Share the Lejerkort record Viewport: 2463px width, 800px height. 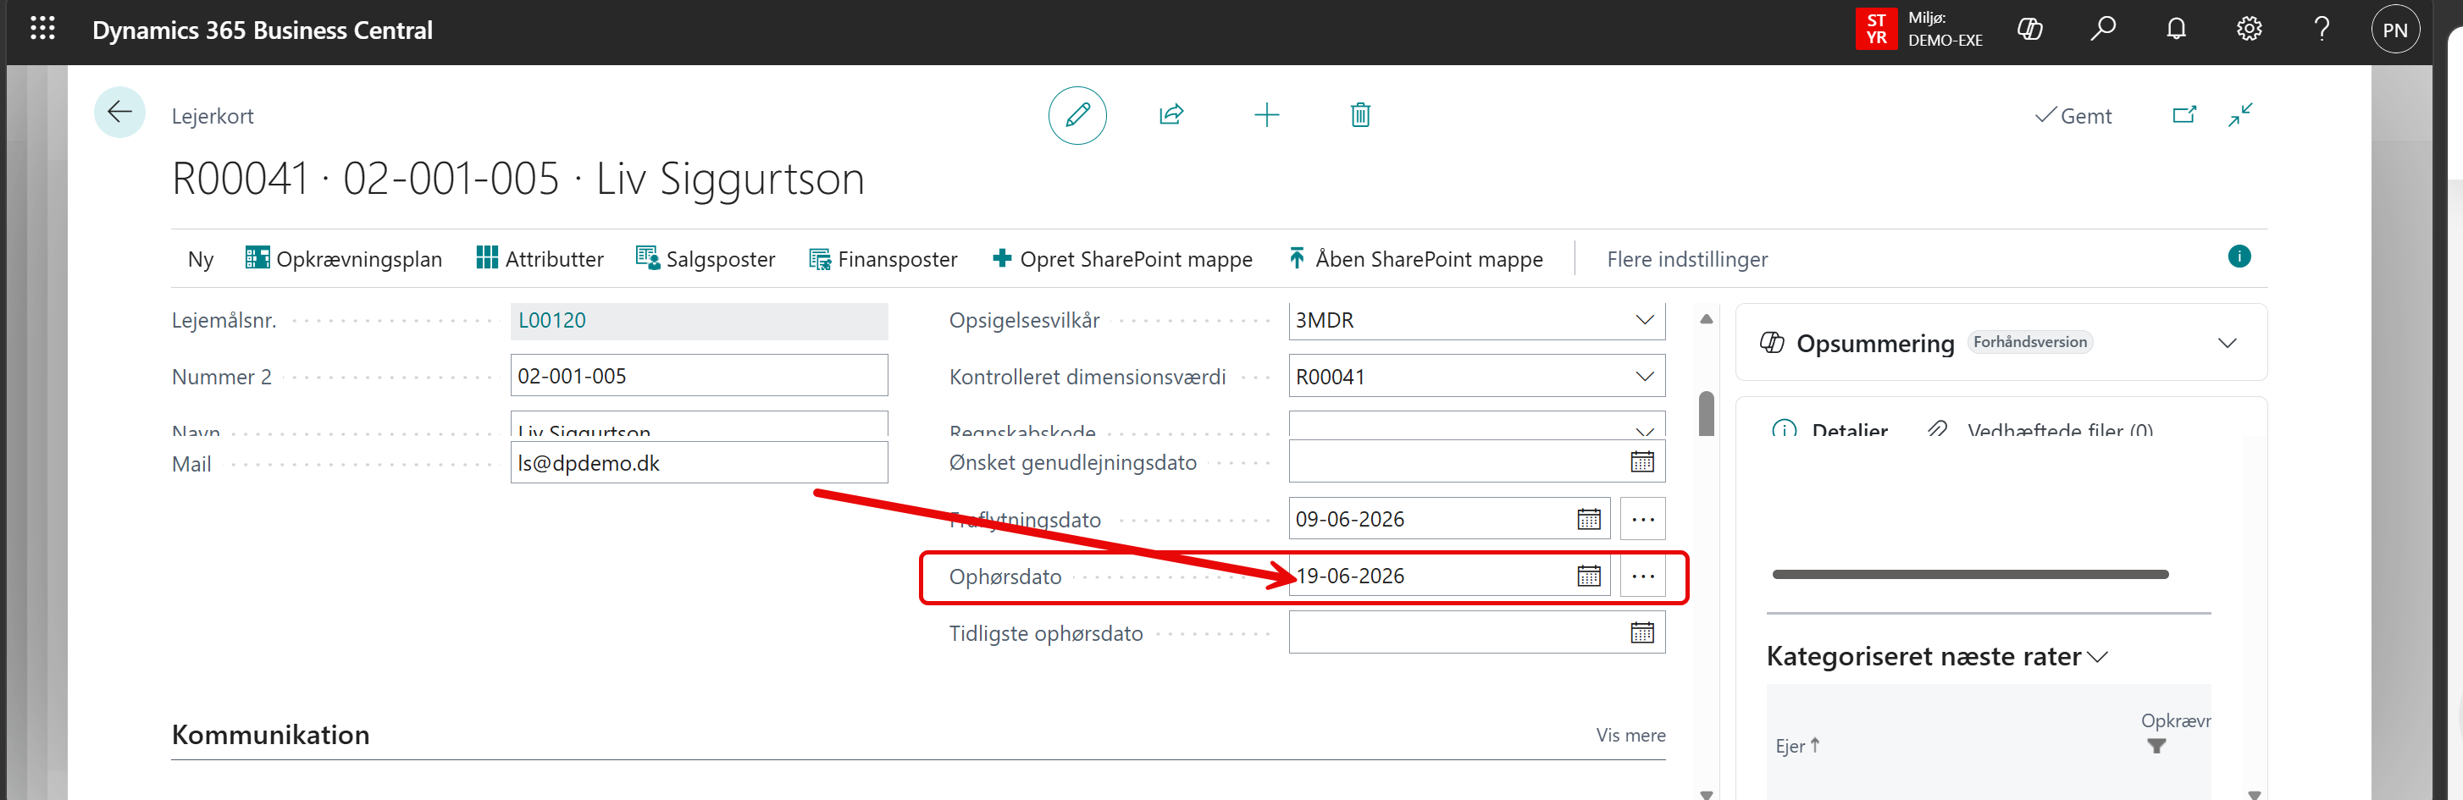click(1171, 116)
